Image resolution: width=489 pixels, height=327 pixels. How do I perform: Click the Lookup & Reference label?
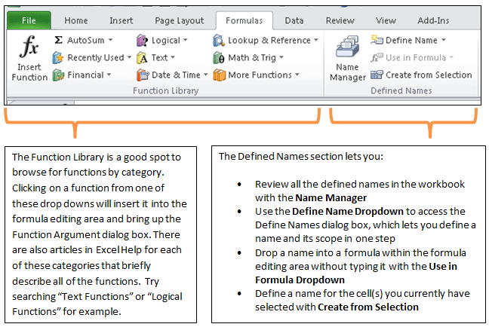269,40
